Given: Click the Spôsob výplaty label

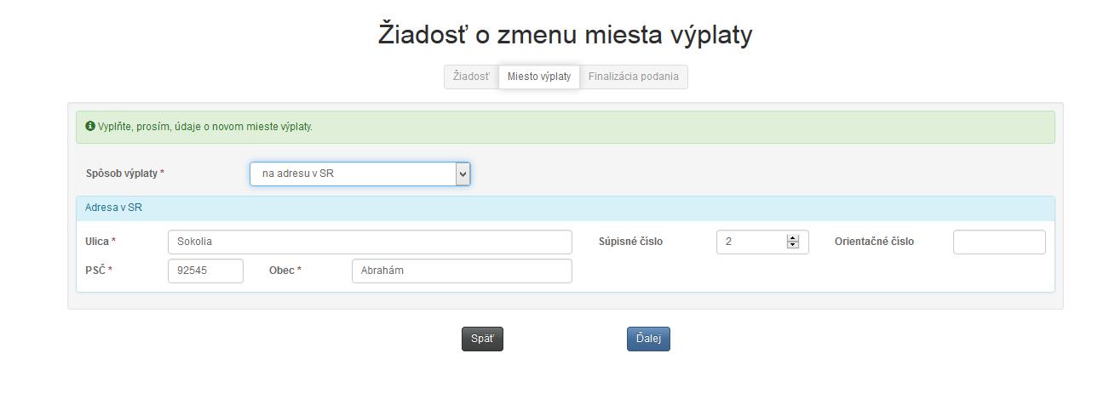Looking at the screenshot, I should (122, 174).
